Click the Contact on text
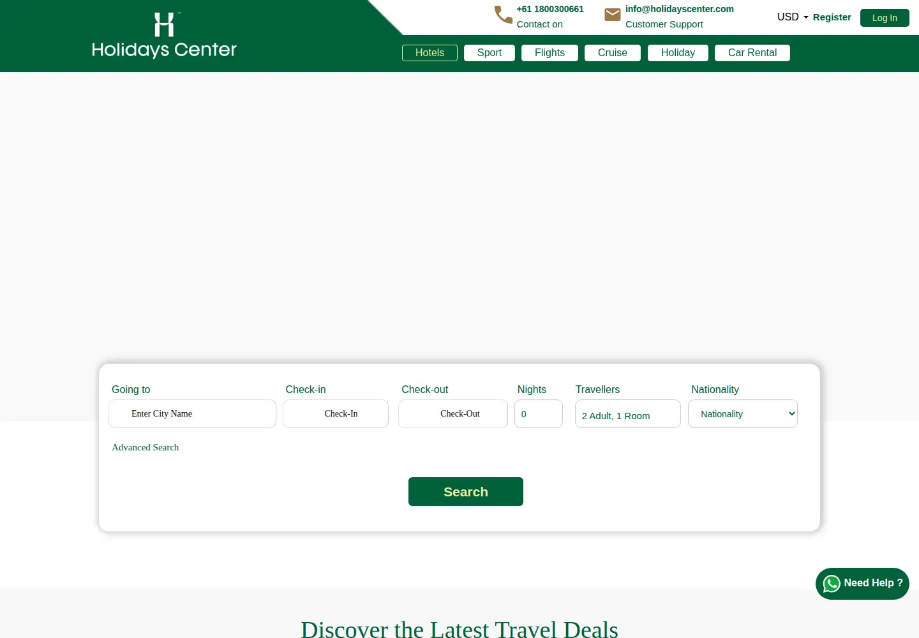919x638 pixels. (x=540, y=24)
